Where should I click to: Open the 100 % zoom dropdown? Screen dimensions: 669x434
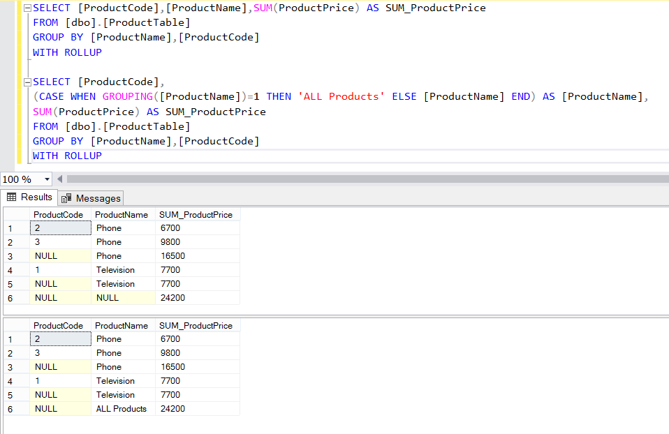coord(47,179)
